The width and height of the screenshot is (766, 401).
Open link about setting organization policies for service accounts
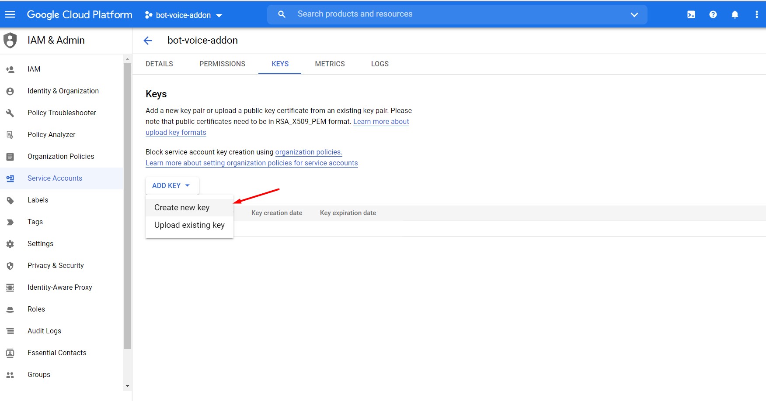pos(251,163)
